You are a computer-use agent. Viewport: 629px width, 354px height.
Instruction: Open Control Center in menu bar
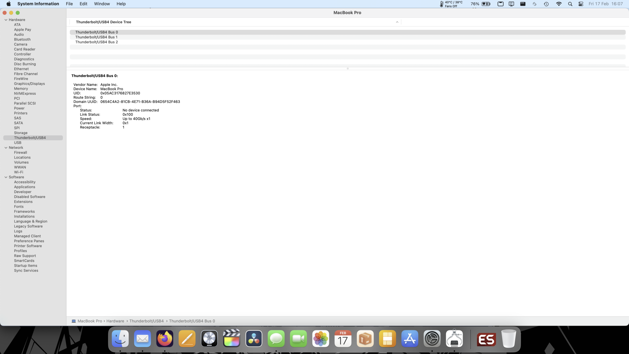[x=581, y=4]
